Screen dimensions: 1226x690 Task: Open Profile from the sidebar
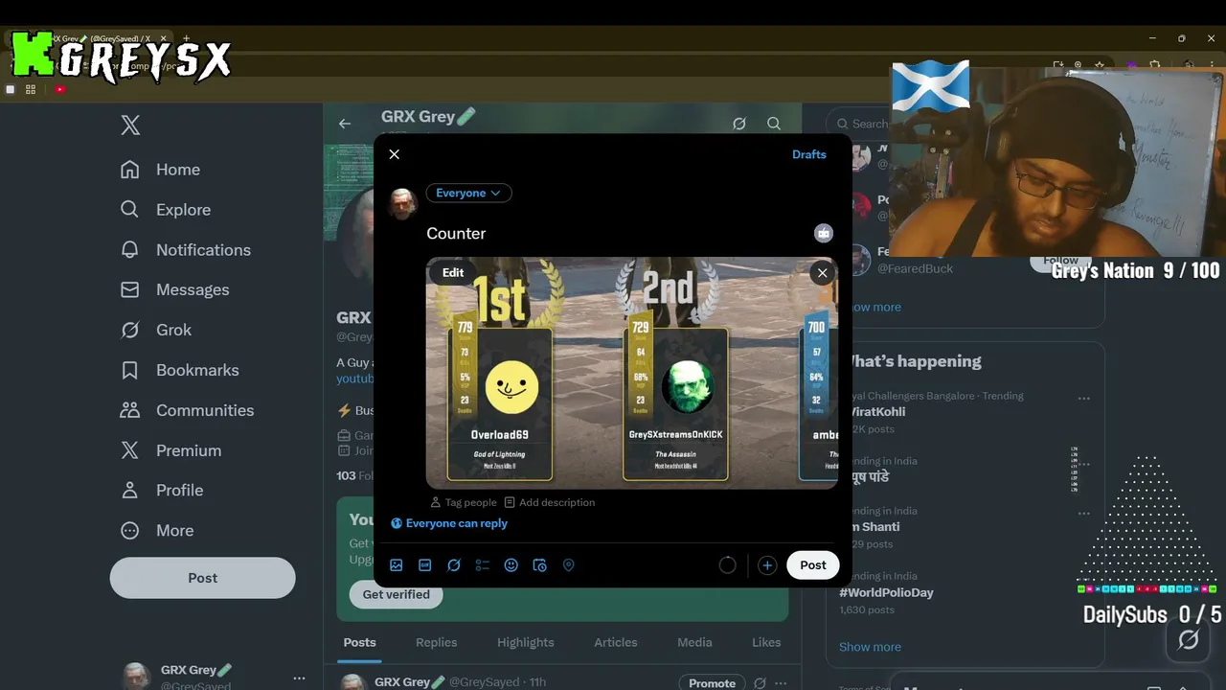click(161, 490)
